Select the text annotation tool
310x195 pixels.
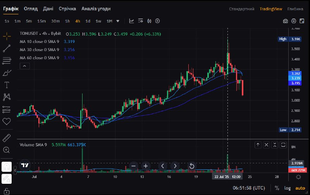click(7, 85)
